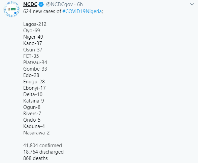
Task: Open the NCDC display name link
Action: 30,4
